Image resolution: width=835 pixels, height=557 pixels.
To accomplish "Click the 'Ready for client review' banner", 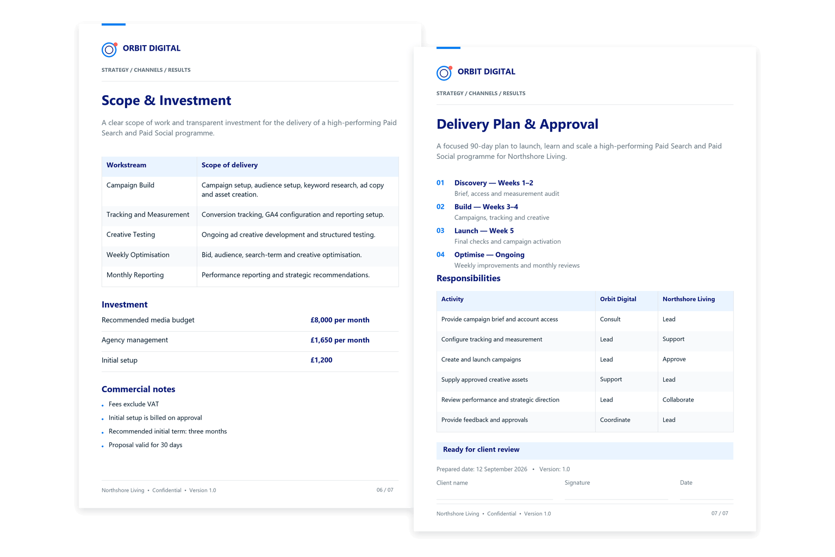I will click(x=585, y=450).
